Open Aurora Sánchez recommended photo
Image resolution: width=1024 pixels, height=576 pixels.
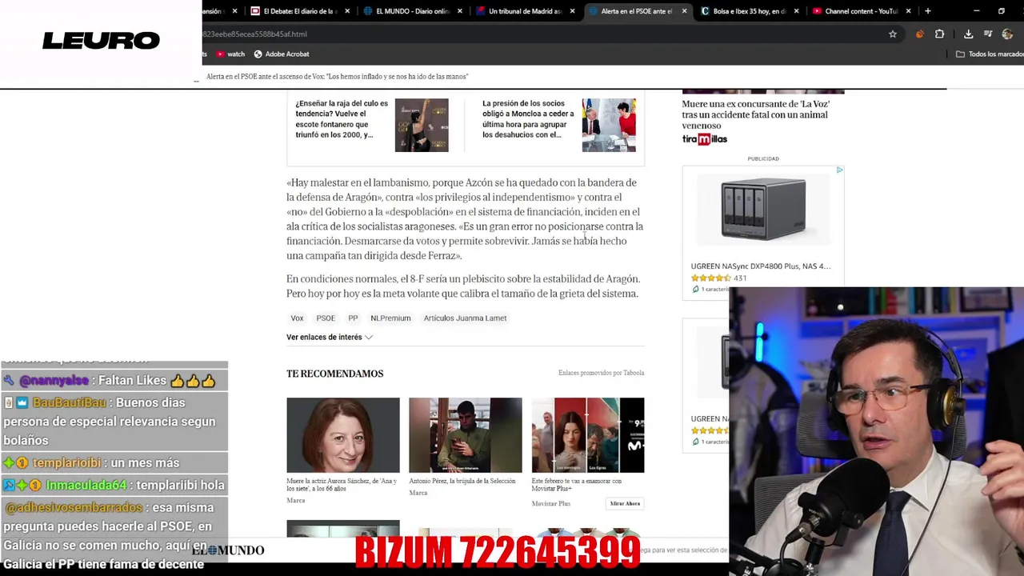343,435
